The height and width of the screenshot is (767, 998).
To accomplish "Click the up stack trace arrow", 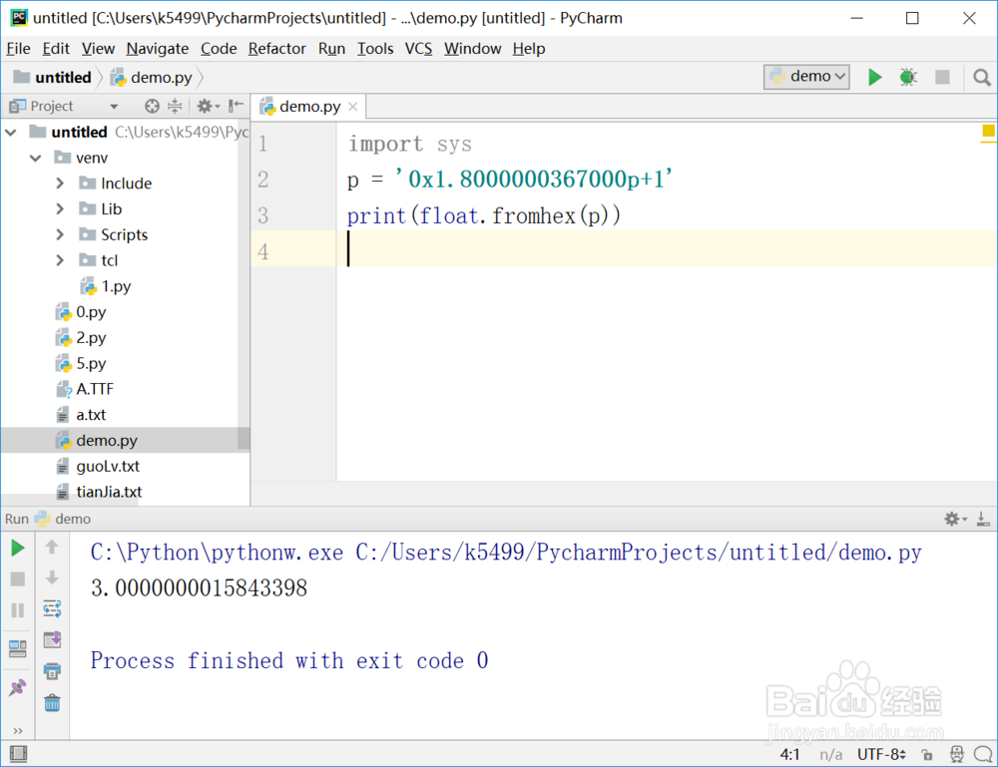I will pos(52,547).
